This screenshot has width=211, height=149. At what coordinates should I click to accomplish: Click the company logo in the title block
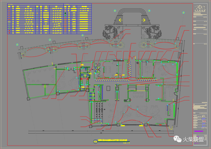click(200, 8)
